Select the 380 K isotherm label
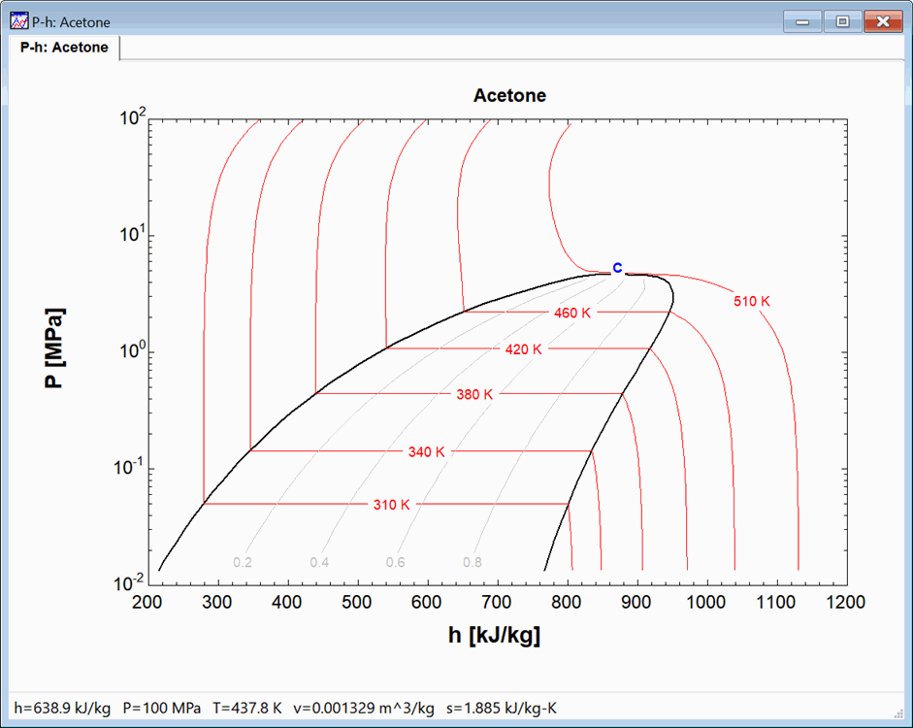 click(x=474, y=395)
